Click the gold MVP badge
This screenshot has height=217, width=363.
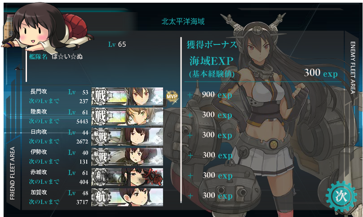coord(172,96)
